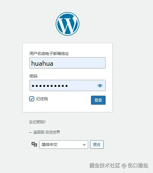The image size is (153, 173).
Task: Click the 记住我 label text
Action: click(x=42, y=99)
